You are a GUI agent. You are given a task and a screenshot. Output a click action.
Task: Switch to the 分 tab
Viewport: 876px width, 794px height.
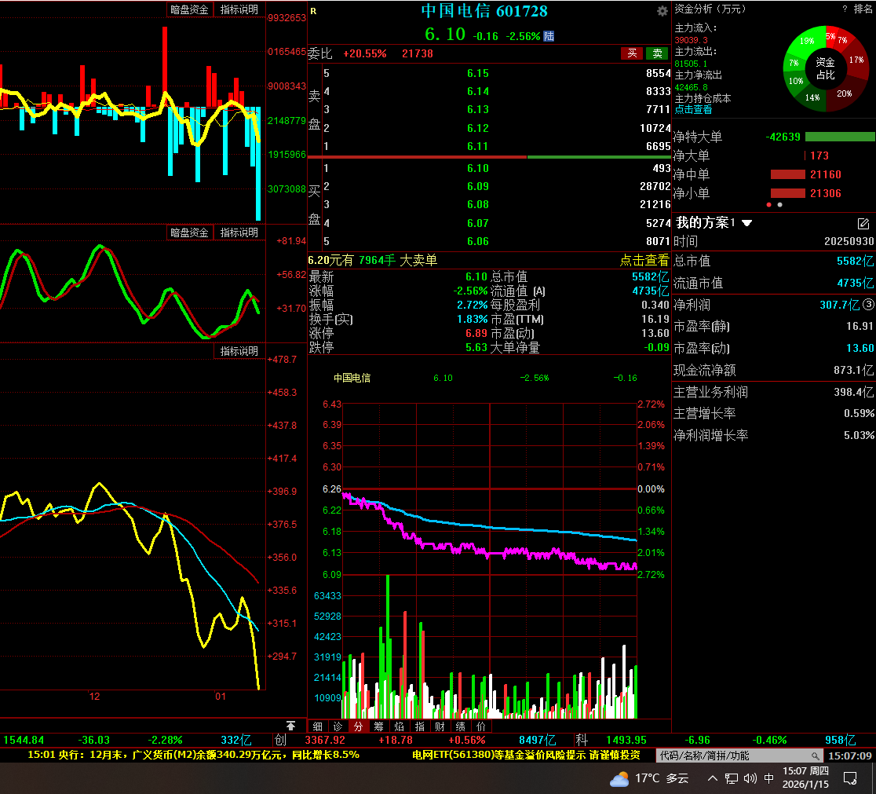(358, 726)
